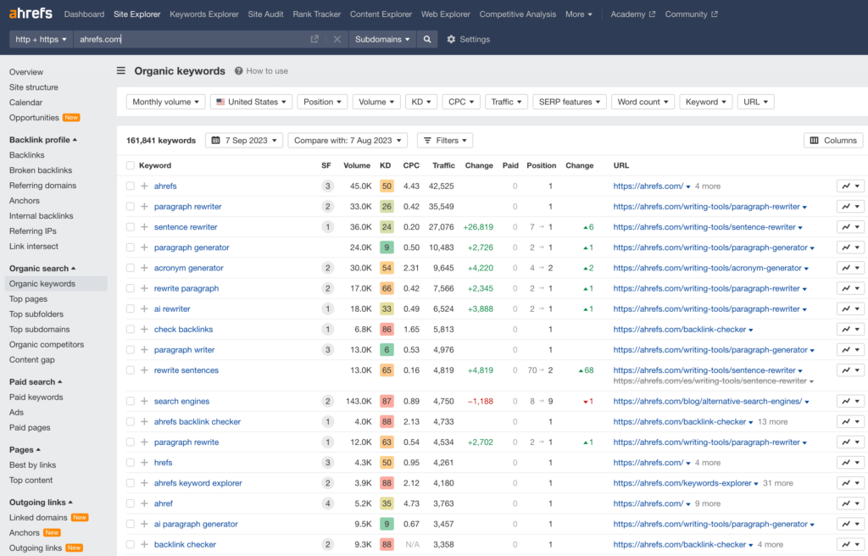Viewport: 868px width, 556px height.
Task: Check the 'ahrefs keyword explorer' row checkbox
Action: [x=130, y=483]
